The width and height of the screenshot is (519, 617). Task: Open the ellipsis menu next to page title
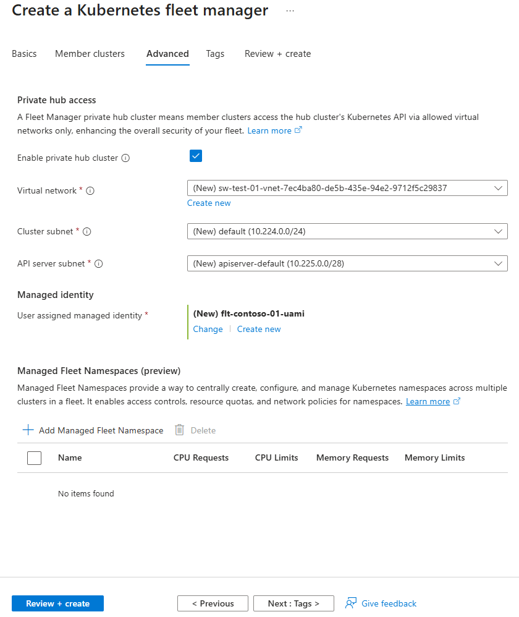290,11
